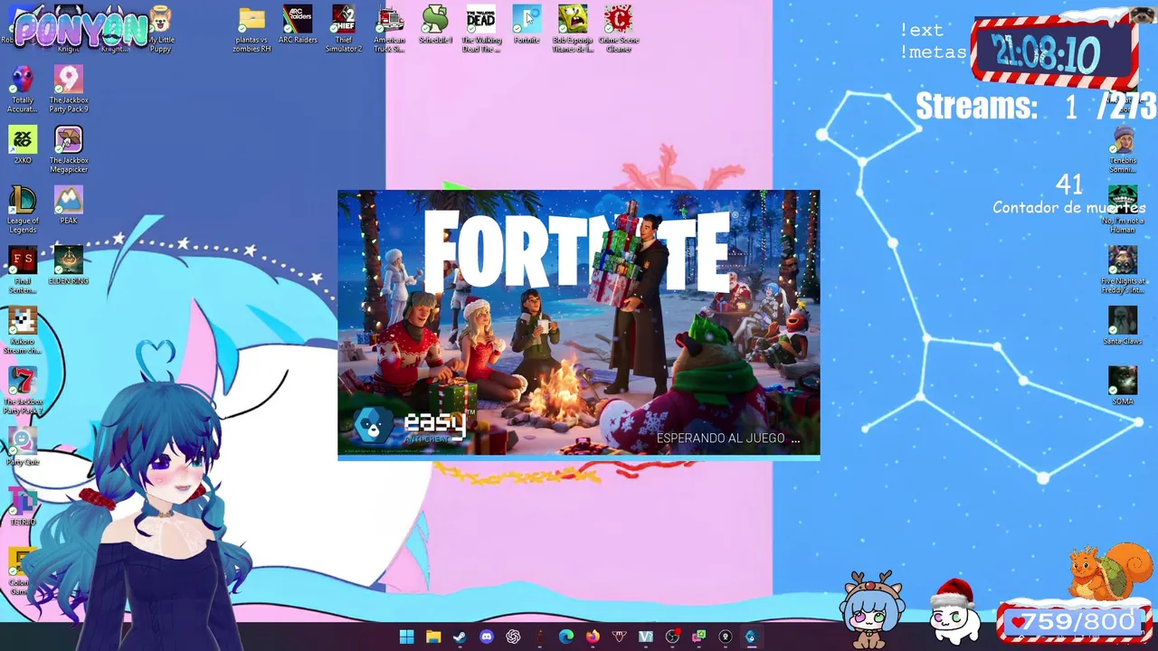Image resolution: width=1158 pixels, height=651 pixels.
Task: Launch The Jackbox Party Pack 9
Action: coord(69,90)
